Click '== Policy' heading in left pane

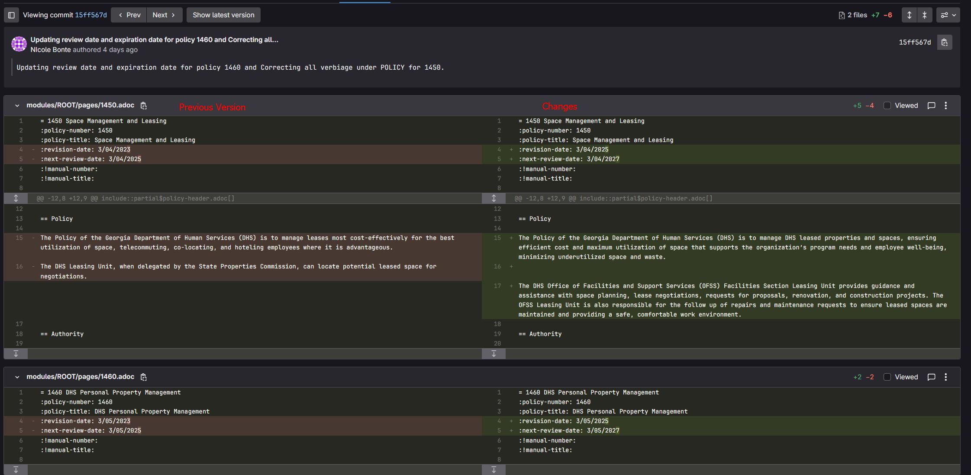tap(57, 219)
